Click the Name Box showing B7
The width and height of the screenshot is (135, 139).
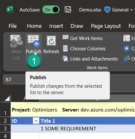coord(15,80)
